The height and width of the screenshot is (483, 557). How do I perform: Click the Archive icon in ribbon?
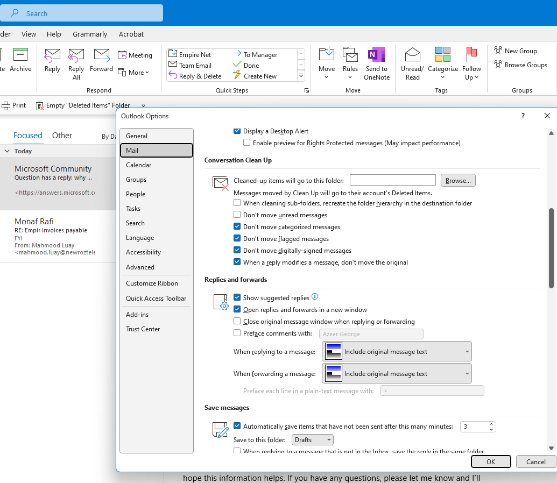[x=20, y=55]
